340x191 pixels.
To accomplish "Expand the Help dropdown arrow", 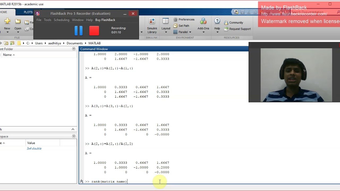I will coord(217,32).
